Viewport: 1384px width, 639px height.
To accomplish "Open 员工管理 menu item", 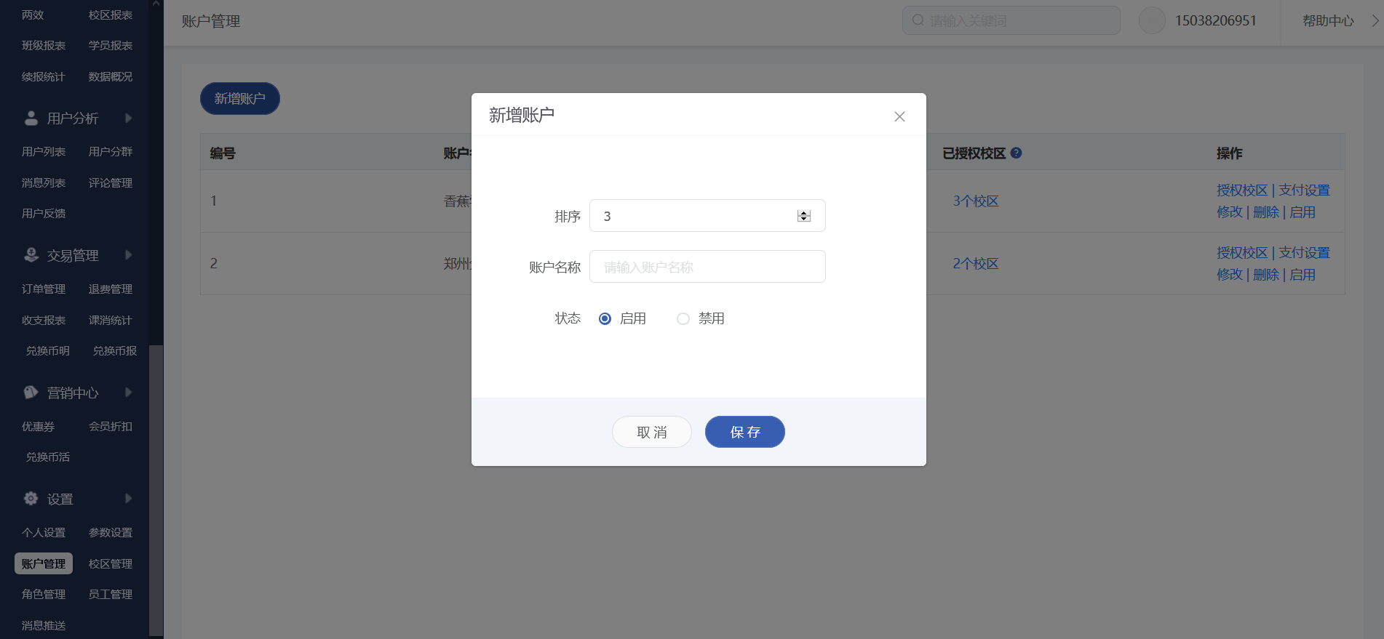I will click(111, 594).
